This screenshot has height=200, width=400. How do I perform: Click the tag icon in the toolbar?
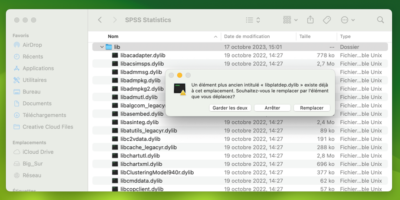[327, 20]
